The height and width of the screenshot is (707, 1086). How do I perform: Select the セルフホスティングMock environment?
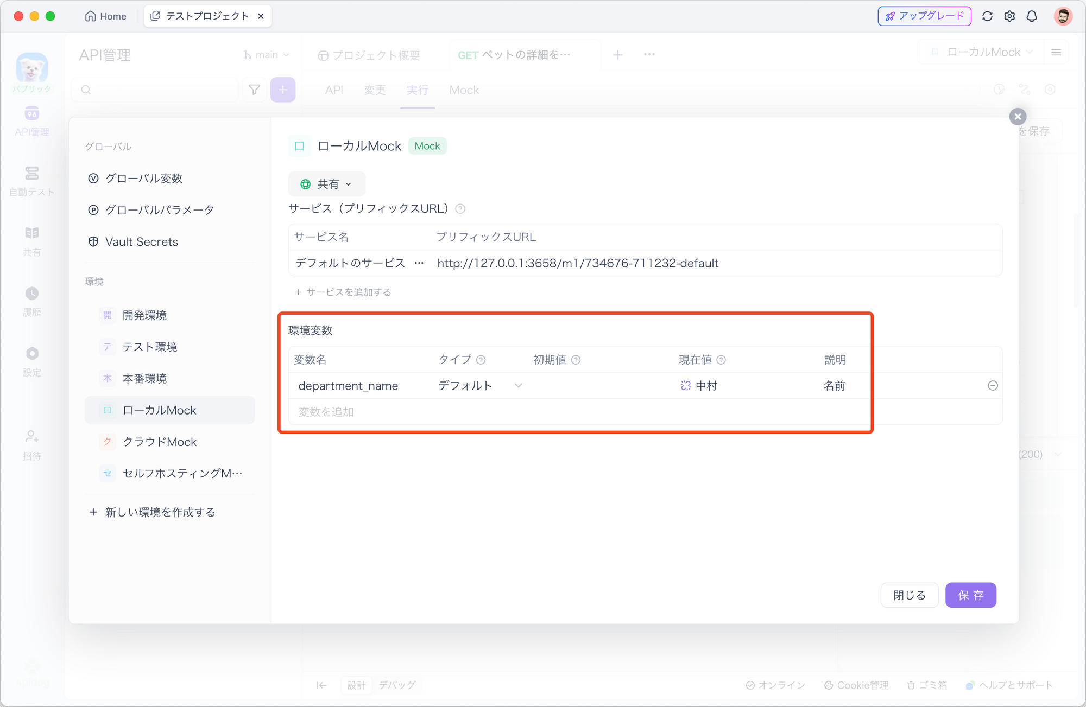169,473
